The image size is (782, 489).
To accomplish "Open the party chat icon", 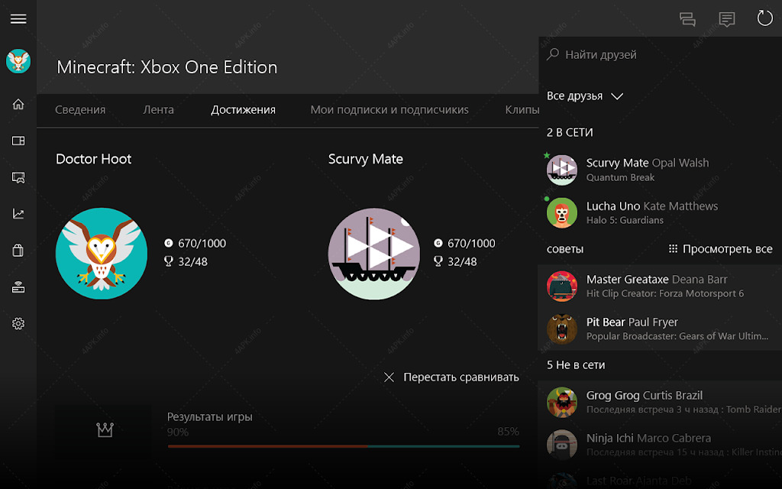I will [687, 19].
